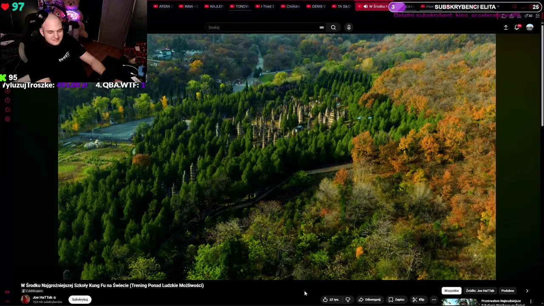Screen dimensions: 544x306
Task: Click the video title text
Action: pyautogui.click(x=112, y=285)
